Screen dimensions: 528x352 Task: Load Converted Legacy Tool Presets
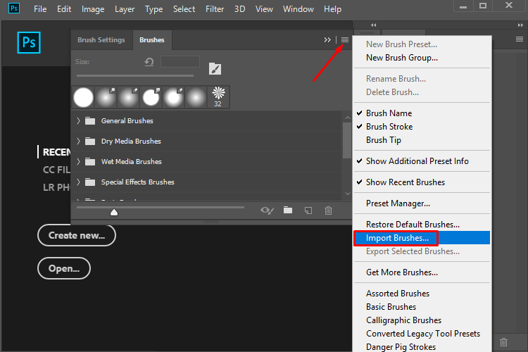point(422,334)
